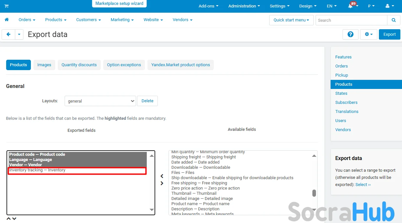The image size is (402, 223).
Task: Click the shopping cart icon in top bar
Action: tap(6, 6)
